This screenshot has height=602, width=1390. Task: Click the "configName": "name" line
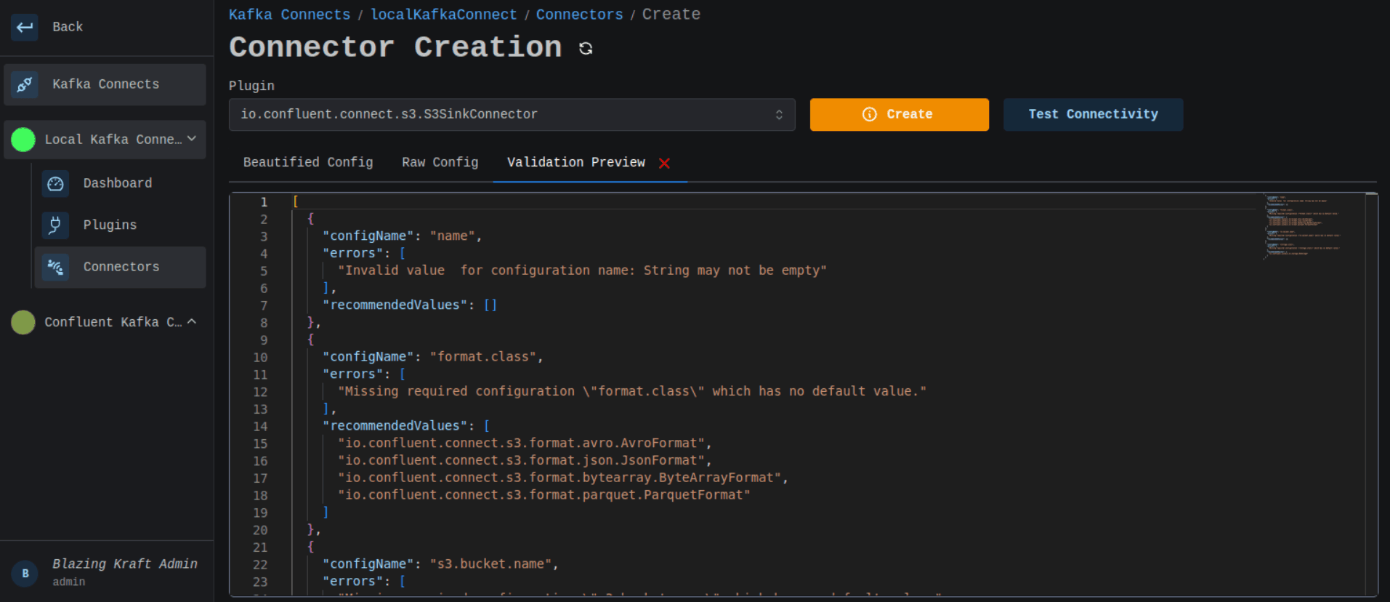(403, 236)
